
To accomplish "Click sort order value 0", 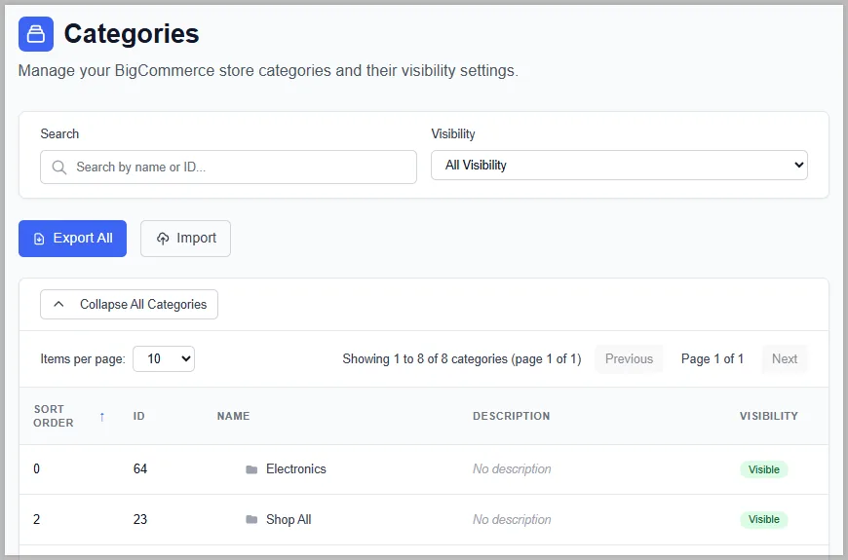I will (36, 469).
